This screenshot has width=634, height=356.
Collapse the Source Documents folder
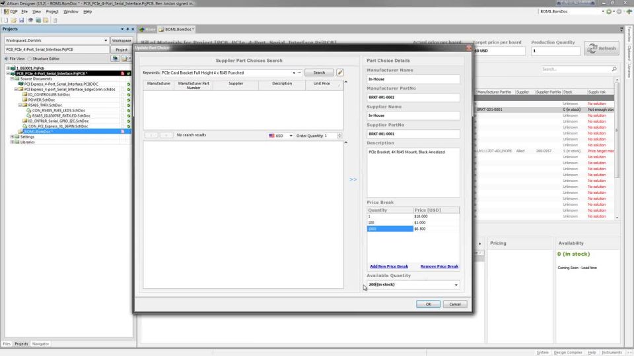coord(12,79)
